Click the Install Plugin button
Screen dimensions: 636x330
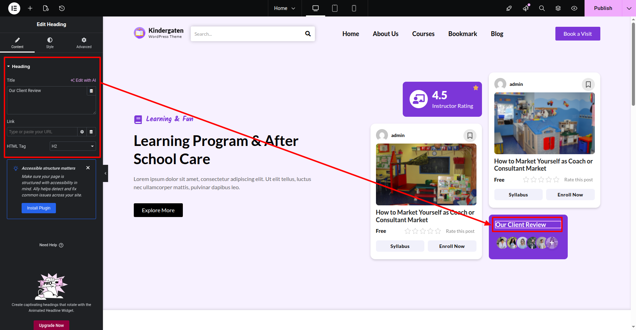39,208
